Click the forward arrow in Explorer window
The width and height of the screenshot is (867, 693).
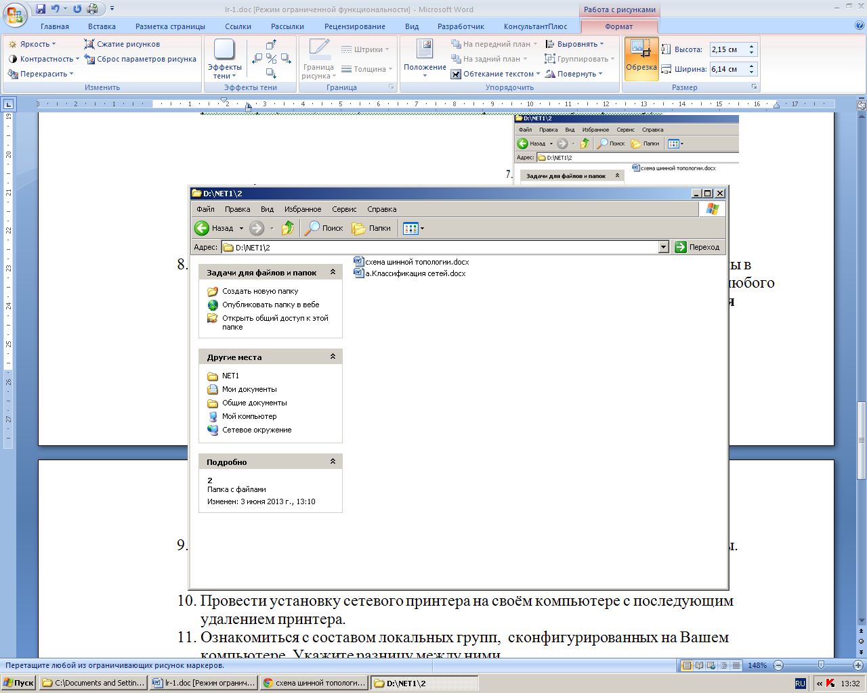[x=257, y=228]
